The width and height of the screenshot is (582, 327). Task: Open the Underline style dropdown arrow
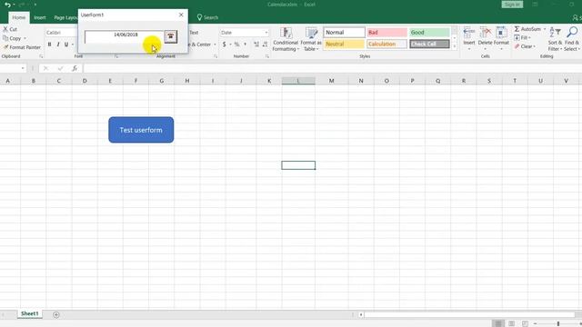[x=73, y=45]
